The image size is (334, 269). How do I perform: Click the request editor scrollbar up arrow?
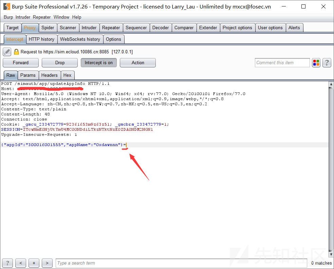click(x=331, y=84)
